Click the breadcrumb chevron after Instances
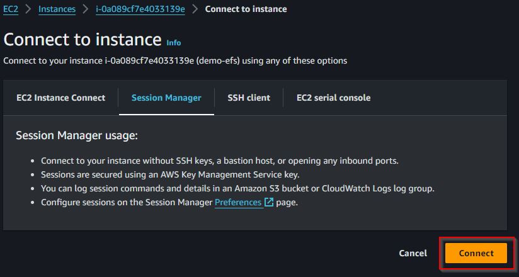The height and width of the screenshot is (277, 519). click(86, 9)
